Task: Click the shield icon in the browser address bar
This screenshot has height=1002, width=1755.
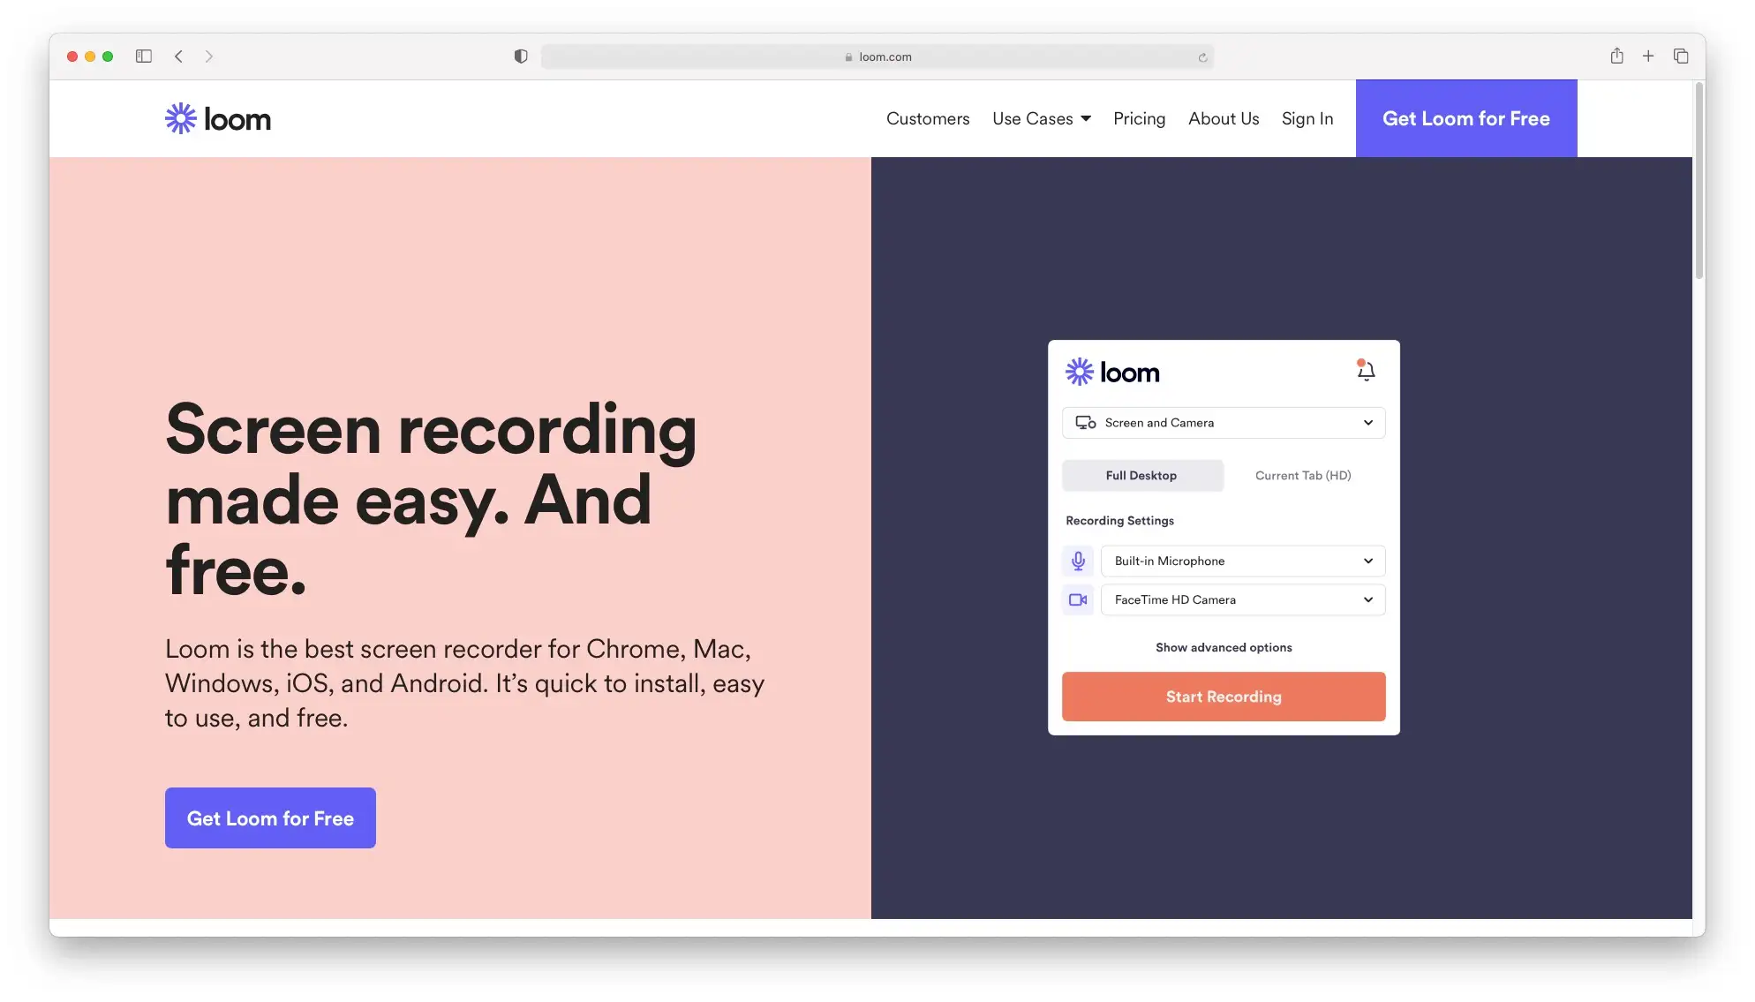Action: click(x=519, y=56)
